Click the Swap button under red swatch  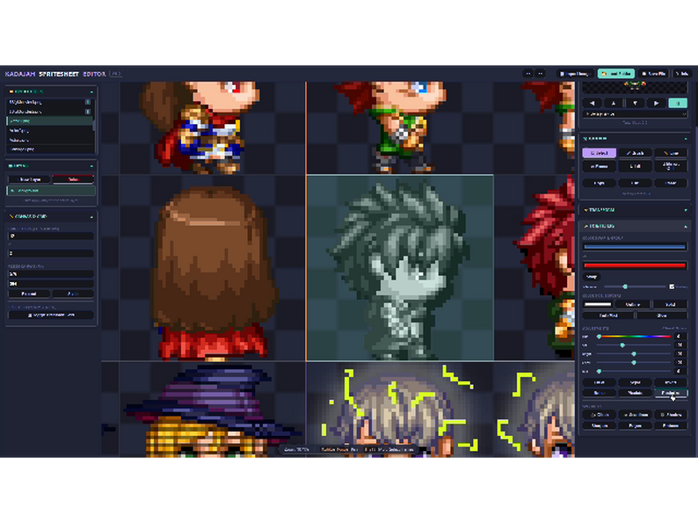click(591, 277)
